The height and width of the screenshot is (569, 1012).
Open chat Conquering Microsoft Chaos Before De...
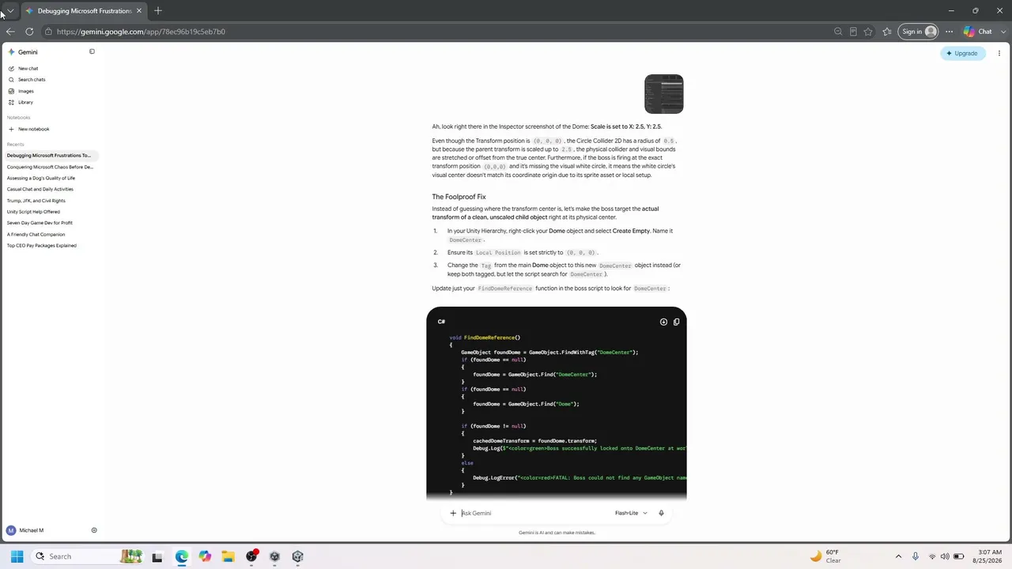coord(50,167)
